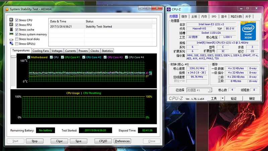The image size is (268, 151).
Task: Click the Stress cache icon
Action: (11, 29)
